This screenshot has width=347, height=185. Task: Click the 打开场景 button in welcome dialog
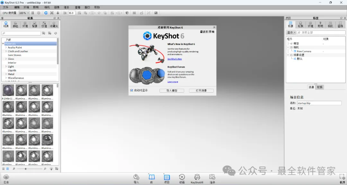201,91
